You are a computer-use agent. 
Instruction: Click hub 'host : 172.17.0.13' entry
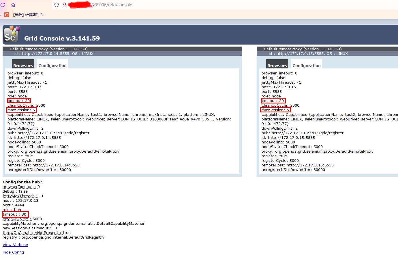(20, 201)
